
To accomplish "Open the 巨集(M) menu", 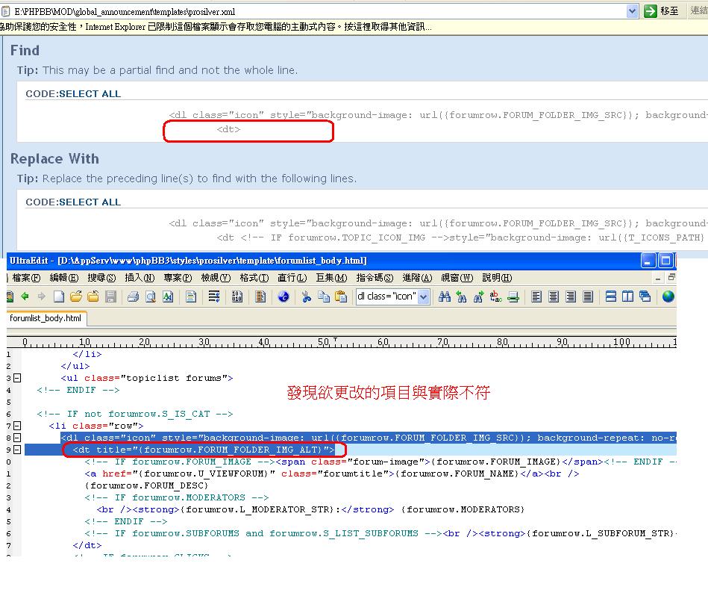I will [x=331, y=277].
